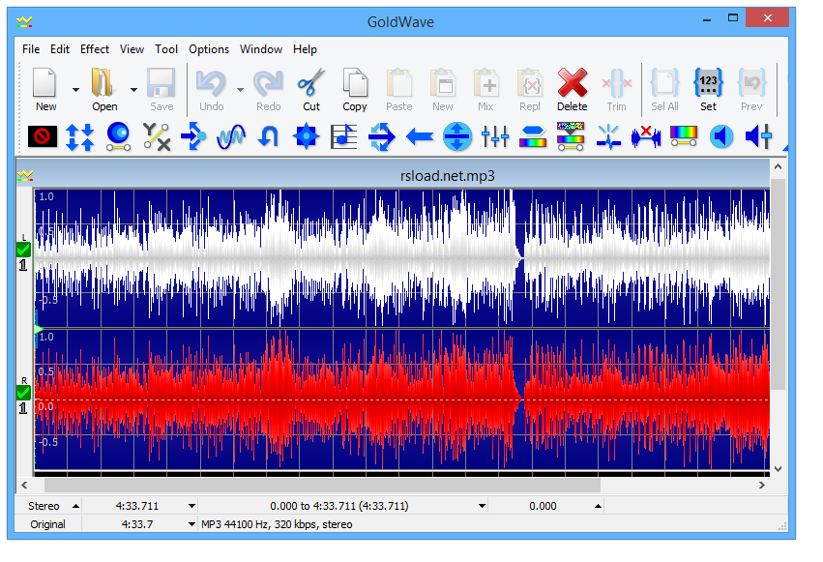Open the Options menu
823x562 pixels.
[209, 49]
